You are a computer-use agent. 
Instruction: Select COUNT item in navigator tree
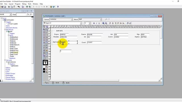pos(15,54)
